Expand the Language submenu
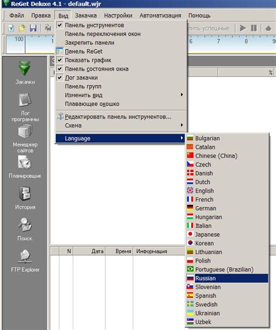The width and height of the screenshot is (276, 330). pos(121,139)
